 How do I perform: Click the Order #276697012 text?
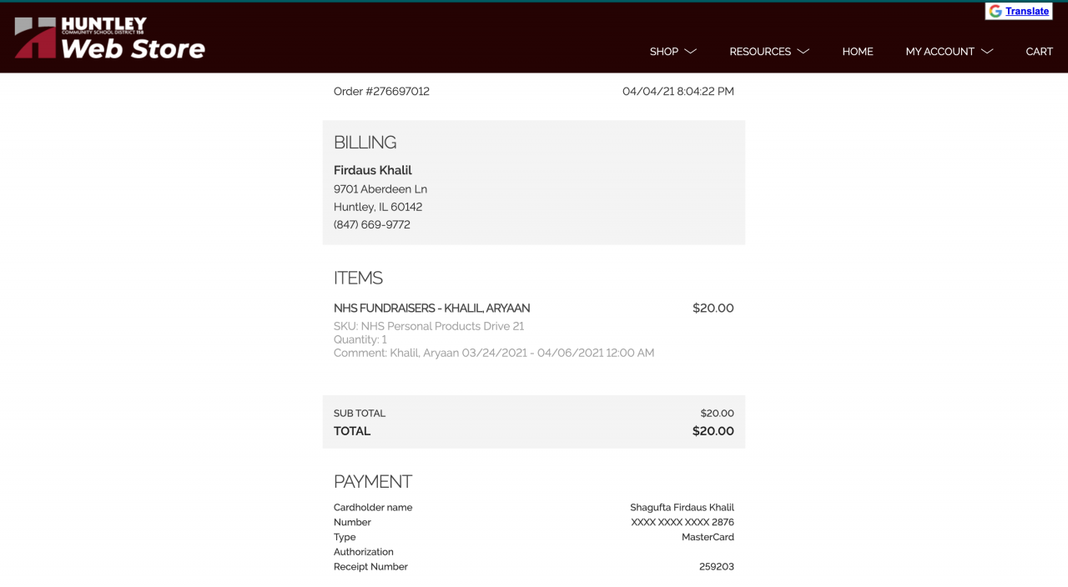381,92
